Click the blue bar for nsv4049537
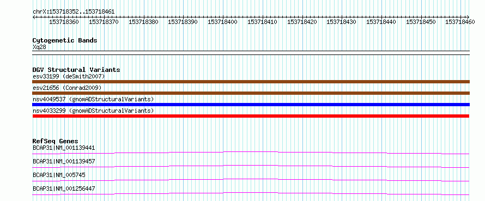The height and width of the screenshot is (201, 485). 251,105
